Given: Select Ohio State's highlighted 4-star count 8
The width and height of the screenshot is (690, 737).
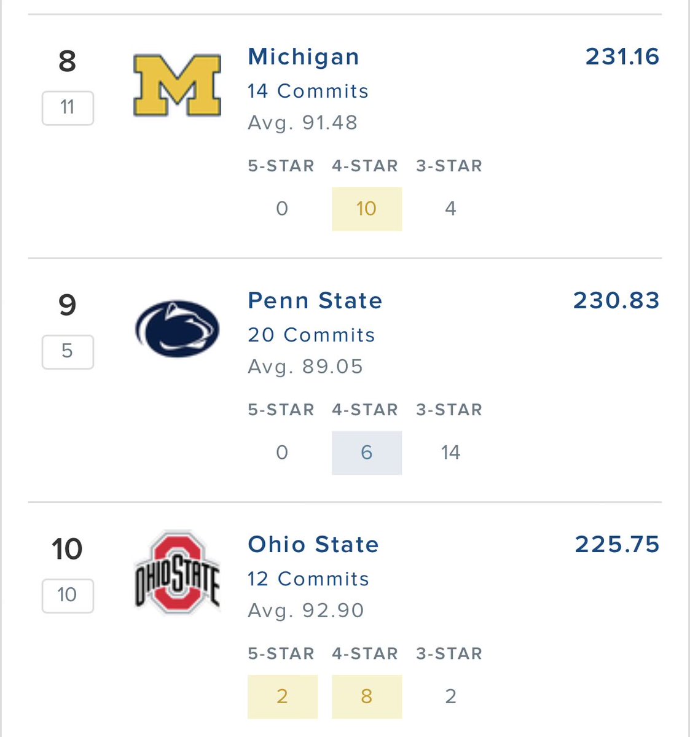Looking at the screenshot, I should pos(367,696).
